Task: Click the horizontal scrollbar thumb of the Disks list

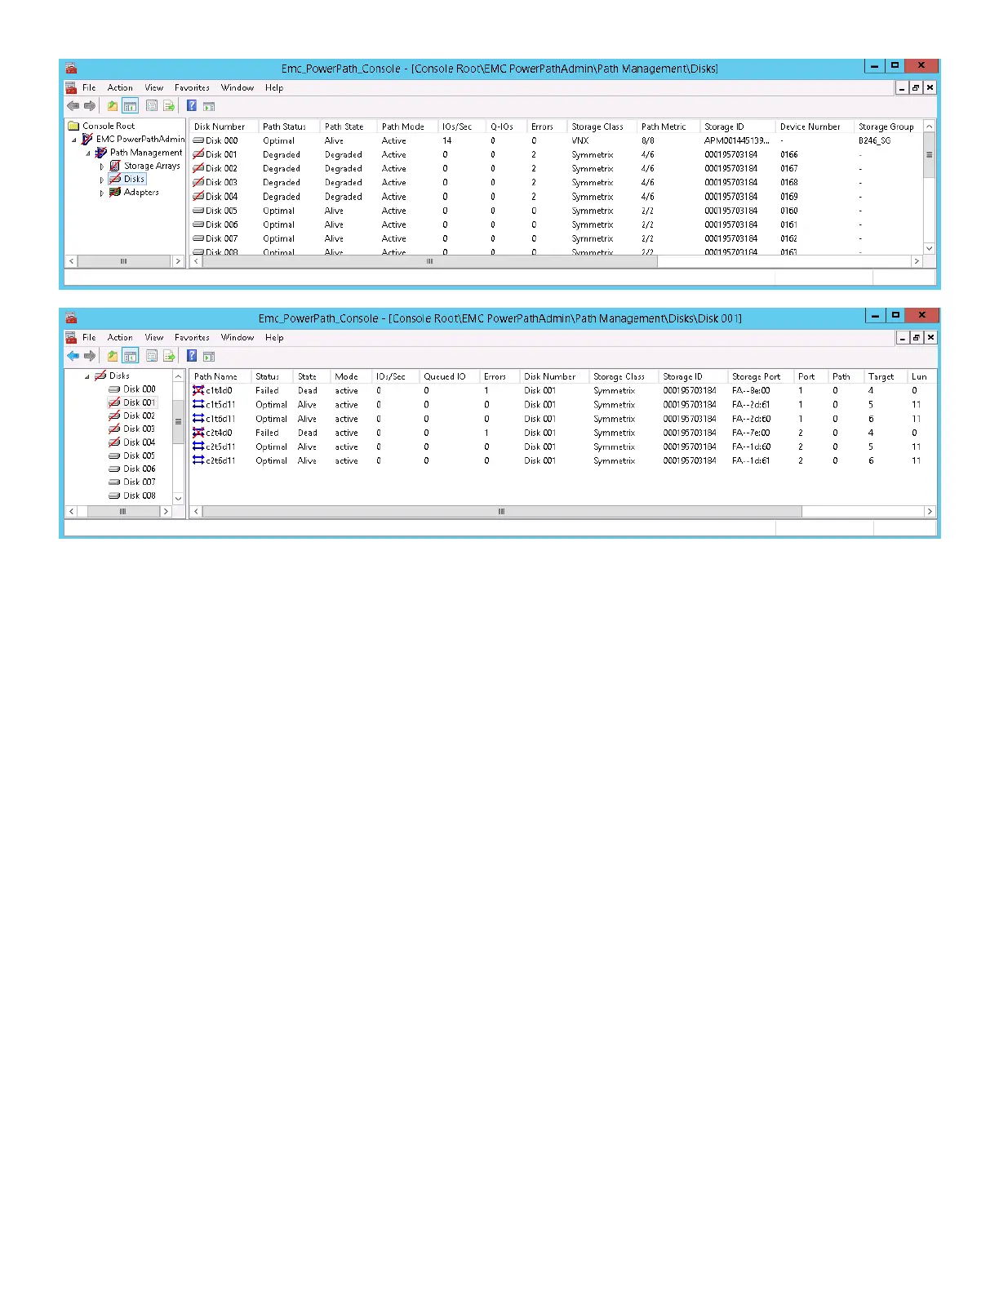Action: (429, 261)
